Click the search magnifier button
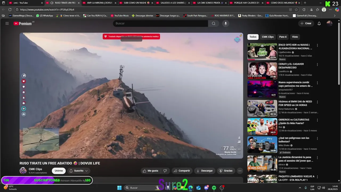Image resolution: width=341 pixels, height=192 pixels. (214, 23)
